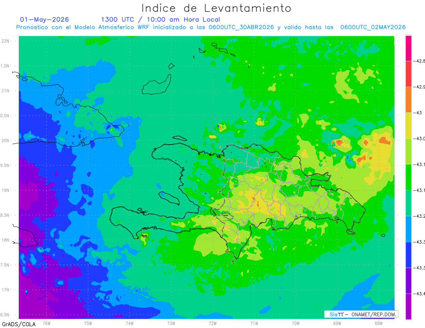
Task: Click the red color bar segment
Action: [x=408, y=74]
